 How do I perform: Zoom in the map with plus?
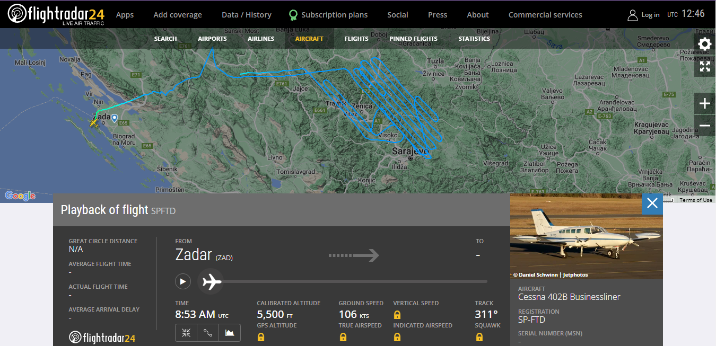tap(705, 103)
